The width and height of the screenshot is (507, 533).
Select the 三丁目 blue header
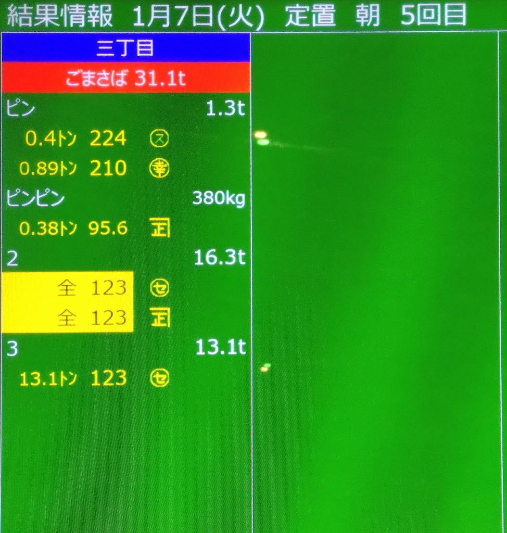125,48
